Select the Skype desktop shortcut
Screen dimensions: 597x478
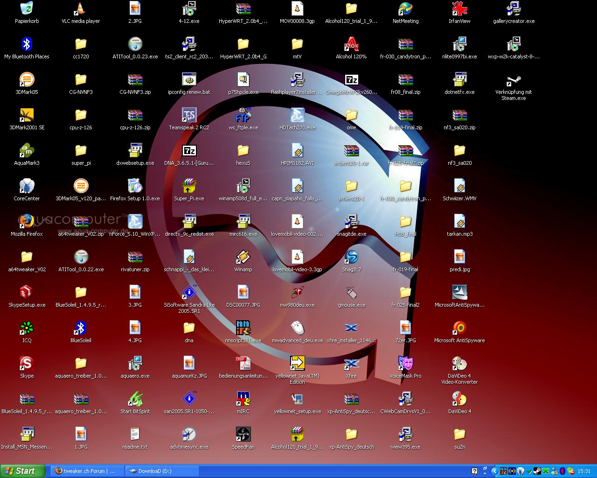tap(27, 364)
